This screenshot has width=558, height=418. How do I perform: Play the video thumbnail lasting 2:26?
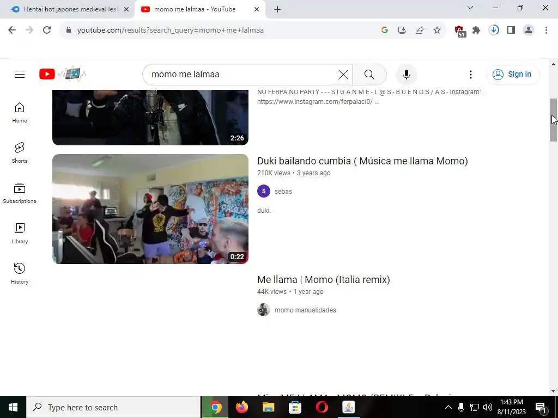click(150, 118)
